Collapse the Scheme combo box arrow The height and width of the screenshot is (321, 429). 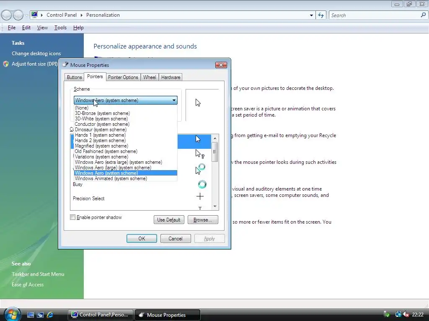pyautogui.click(x=174, y=100)
